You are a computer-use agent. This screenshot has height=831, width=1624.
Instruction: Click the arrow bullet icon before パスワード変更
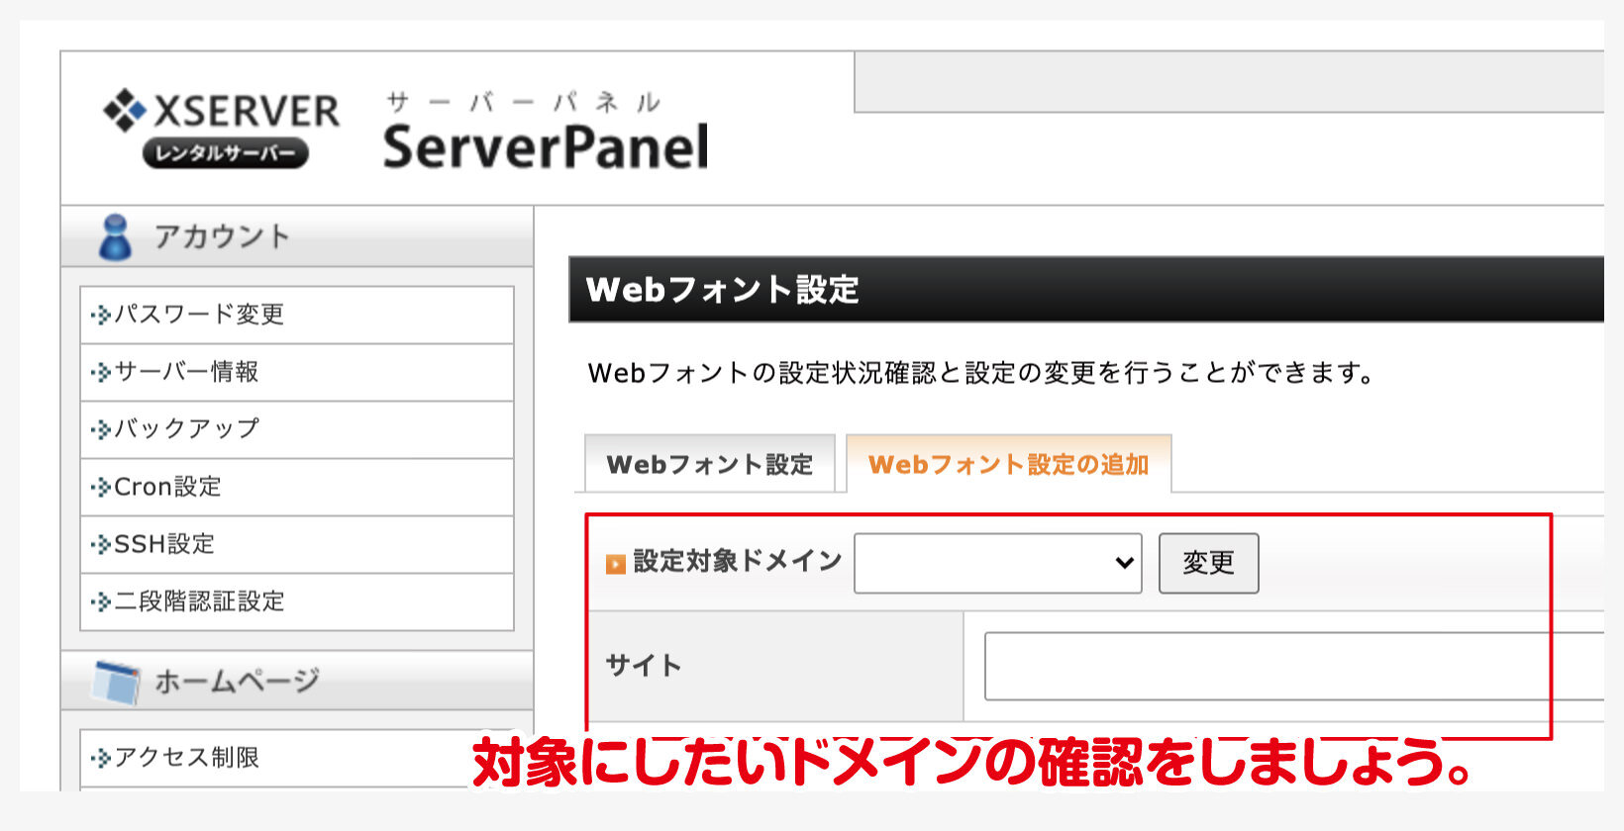click(100, 316)
